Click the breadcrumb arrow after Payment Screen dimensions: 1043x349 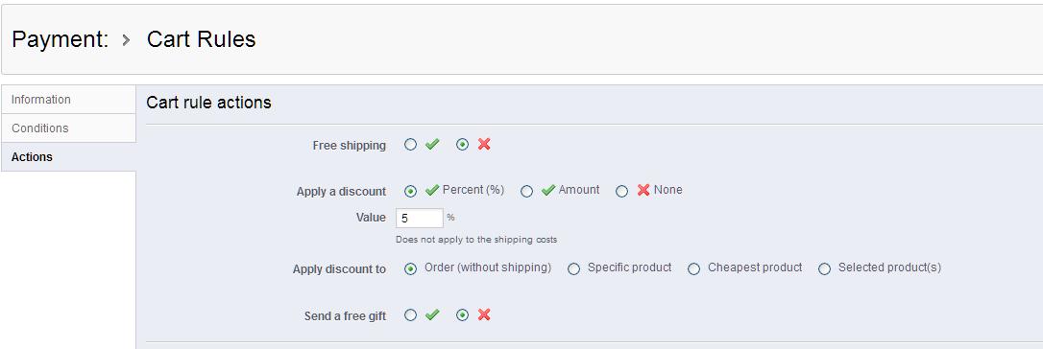click(127, 40)
